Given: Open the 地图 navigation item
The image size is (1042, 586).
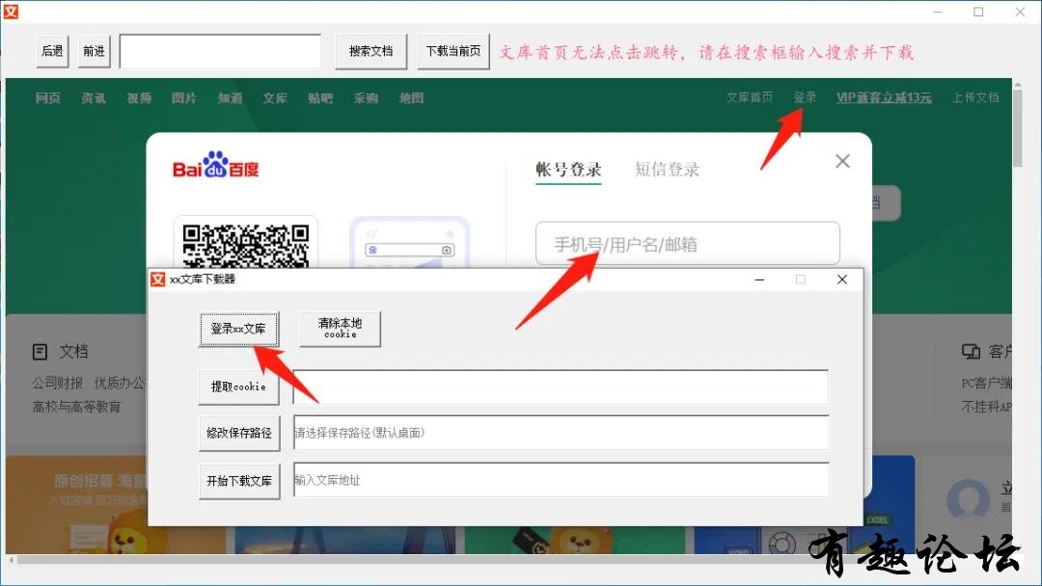Looking at the screenshot, I should point(411,98).
